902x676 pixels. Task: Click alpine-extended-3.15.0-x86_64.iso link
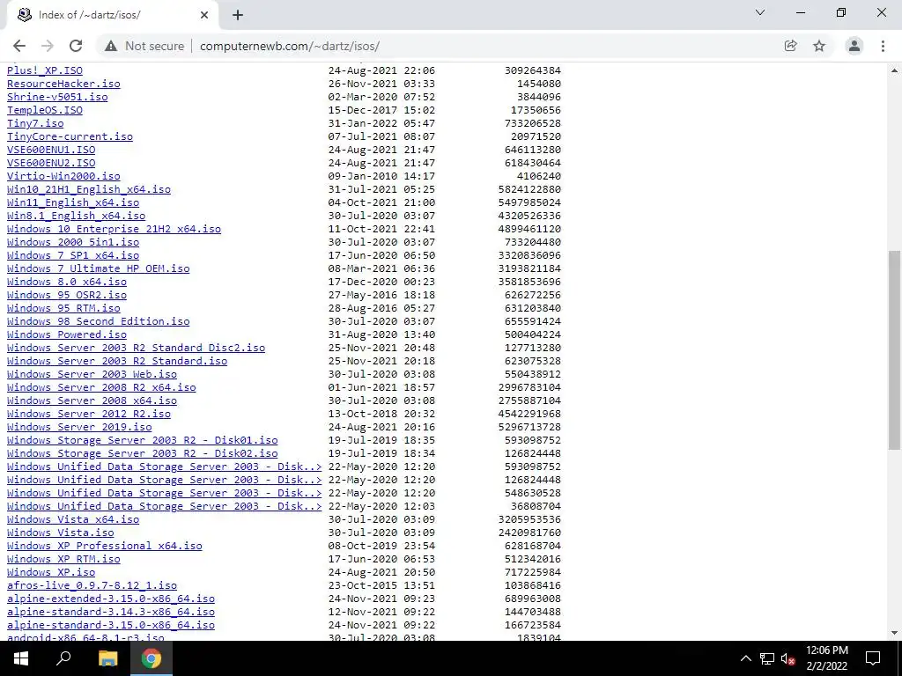click(x=111, y=599)
